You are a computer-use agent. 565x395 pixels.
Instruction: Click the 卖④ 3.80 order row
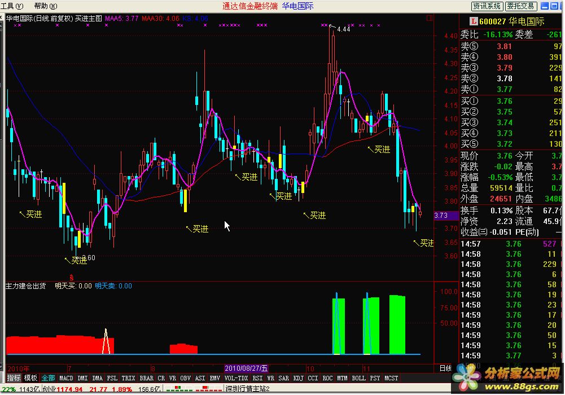click(x=511, y=57)
